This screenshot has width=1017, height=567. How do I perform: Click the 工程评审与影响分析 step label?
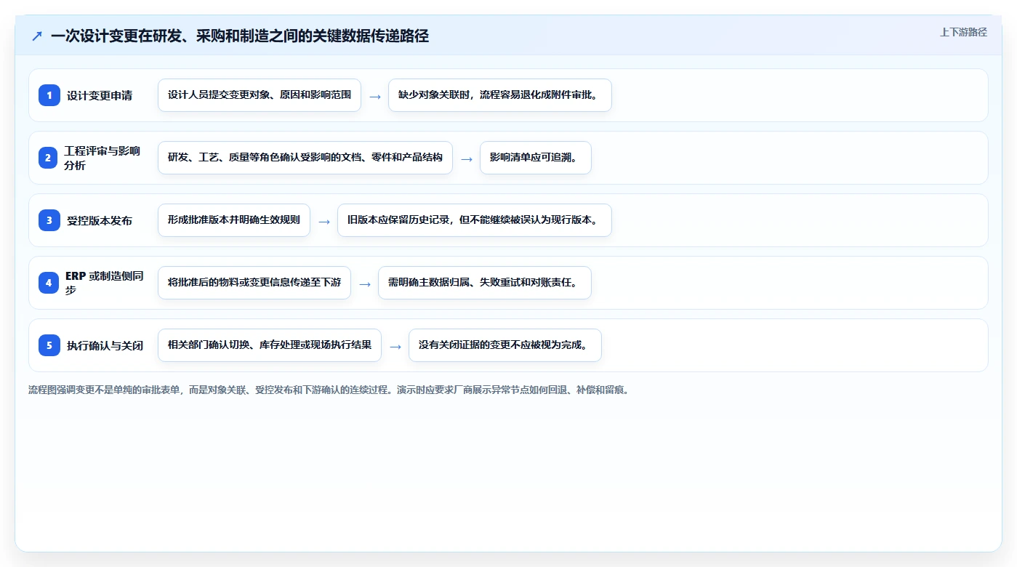[x=103, y=158]
